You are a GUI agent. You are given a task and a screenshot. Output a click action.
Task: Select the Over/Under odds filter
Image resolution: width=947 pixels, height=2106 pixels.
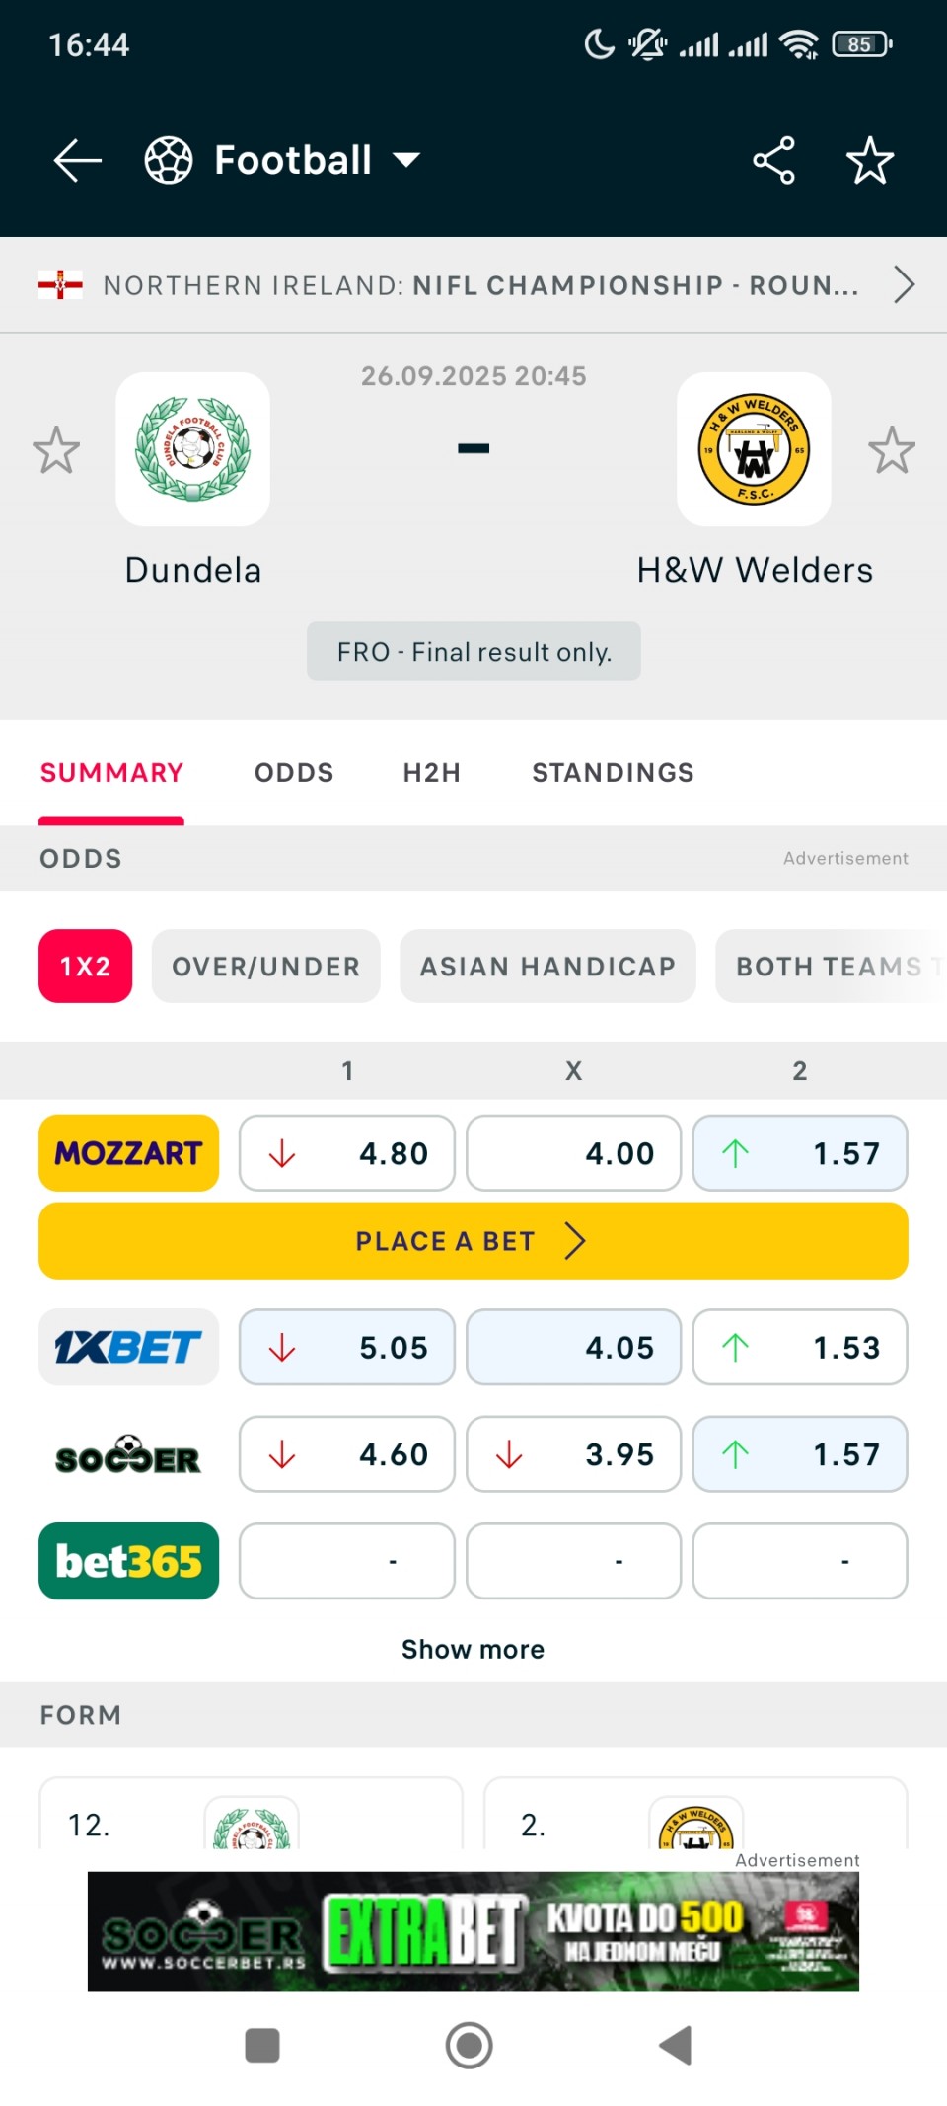tap(265, 966)
